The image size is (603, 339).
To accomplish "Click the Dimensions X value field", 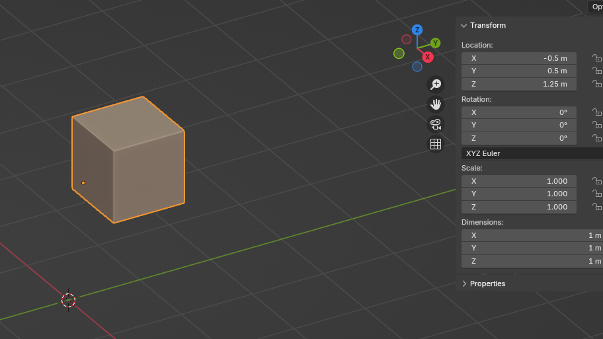I will (531, 235).
